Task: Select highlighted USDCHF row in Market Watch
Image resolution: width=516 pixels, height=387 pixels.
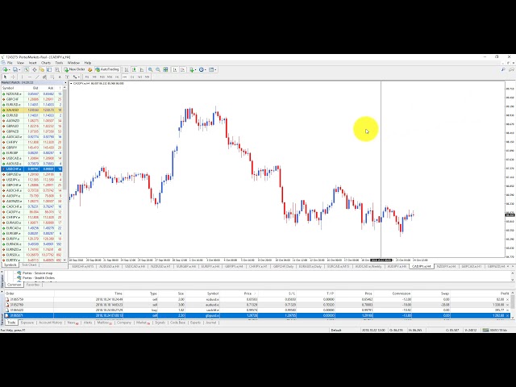Action: click(15, 169)
